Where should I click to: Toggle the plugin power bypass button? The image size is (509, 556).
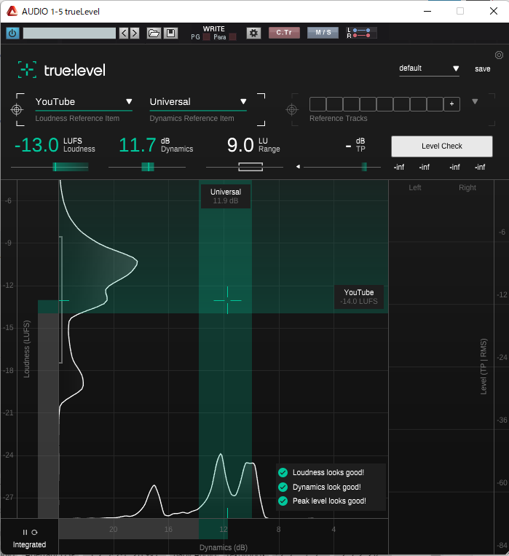pyautogui.click(x=12, y=34)
